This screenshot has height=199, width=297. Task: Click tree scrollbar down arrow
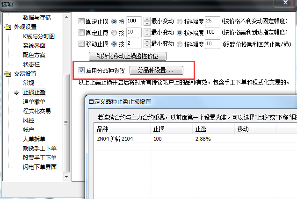point(66,177)
